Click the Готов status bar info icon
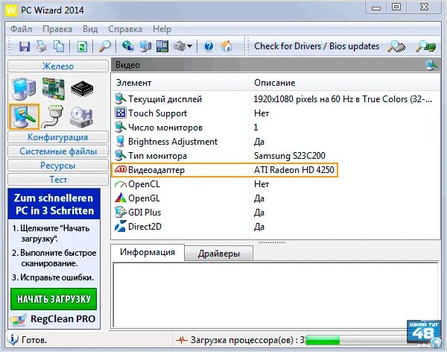Image resolution: width=447 pixels, height=352 pixels. click(x=12, y=340)
